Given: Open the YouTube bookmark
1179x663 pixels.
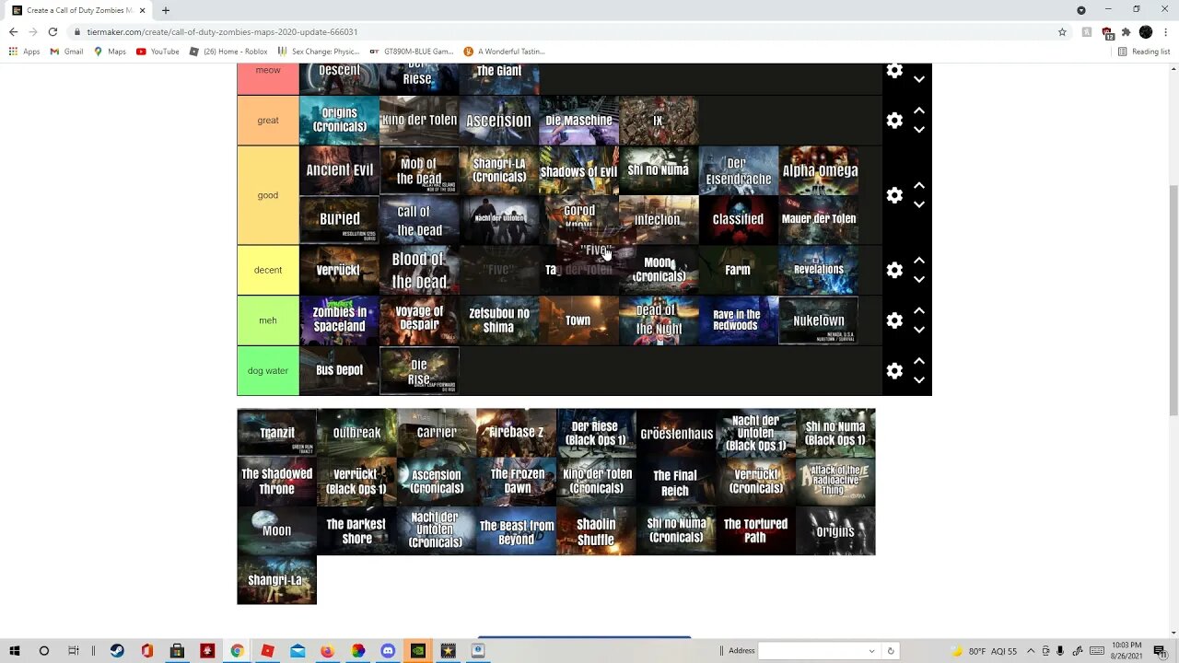Looking at the screenshot, I should pos(158,52).
